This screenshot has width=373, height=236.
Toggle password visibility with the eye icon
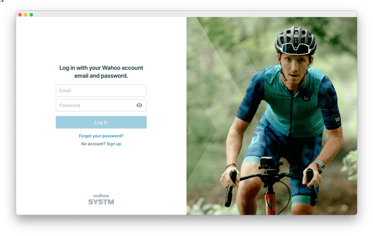(x=139, y=105)
